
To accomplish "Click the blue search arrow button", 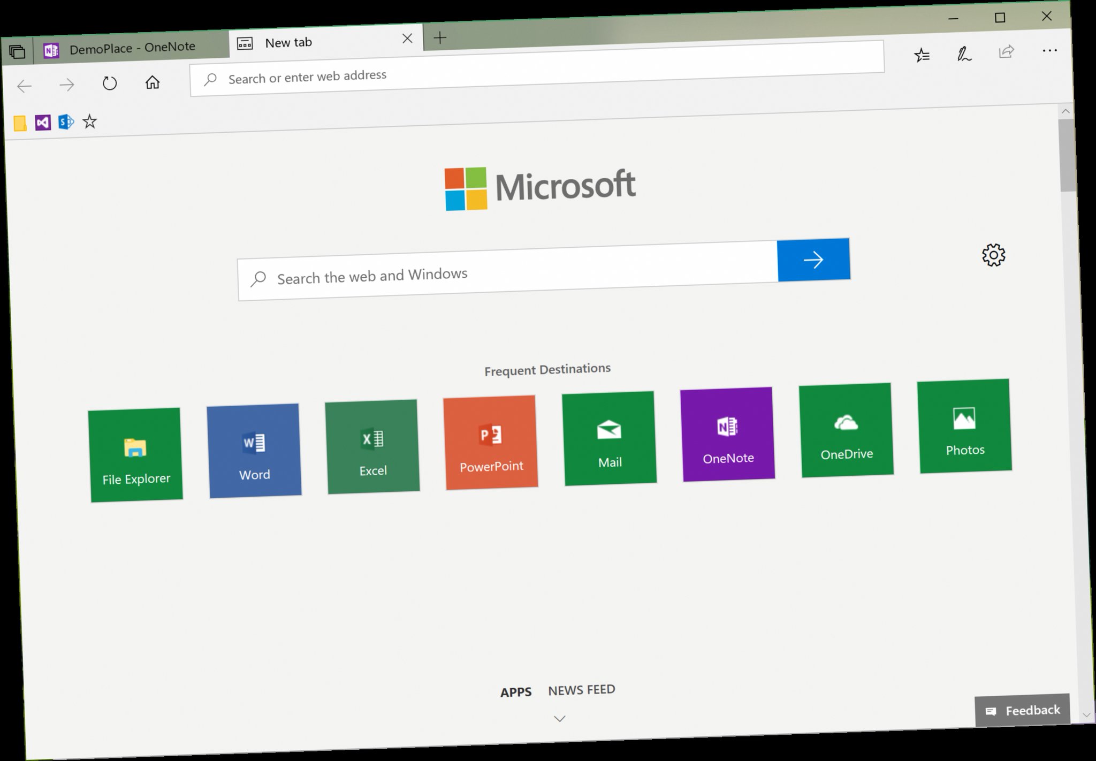I will (813, 260).
